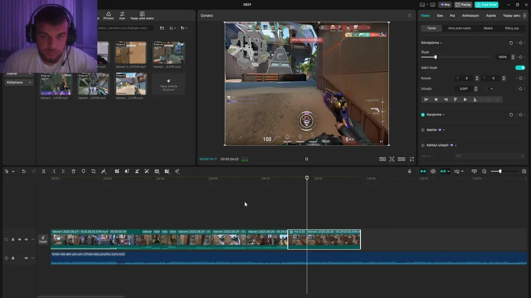Pause the preview playback
The image size is (531, 298).
pos(307,159)
